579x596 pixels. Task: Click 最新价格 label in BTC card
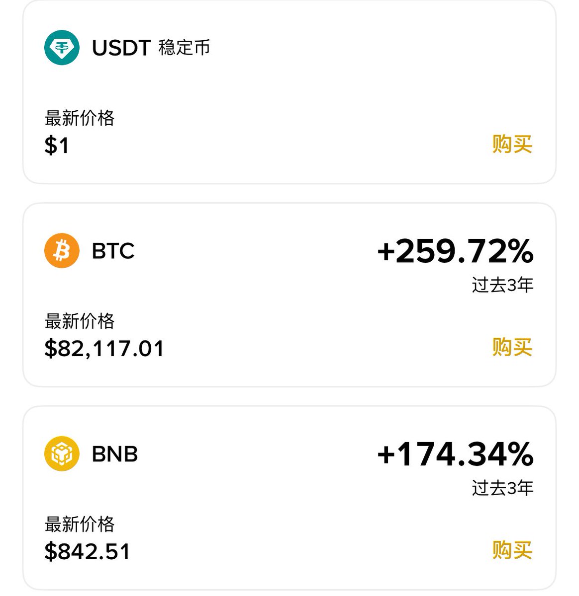point(80,321)
